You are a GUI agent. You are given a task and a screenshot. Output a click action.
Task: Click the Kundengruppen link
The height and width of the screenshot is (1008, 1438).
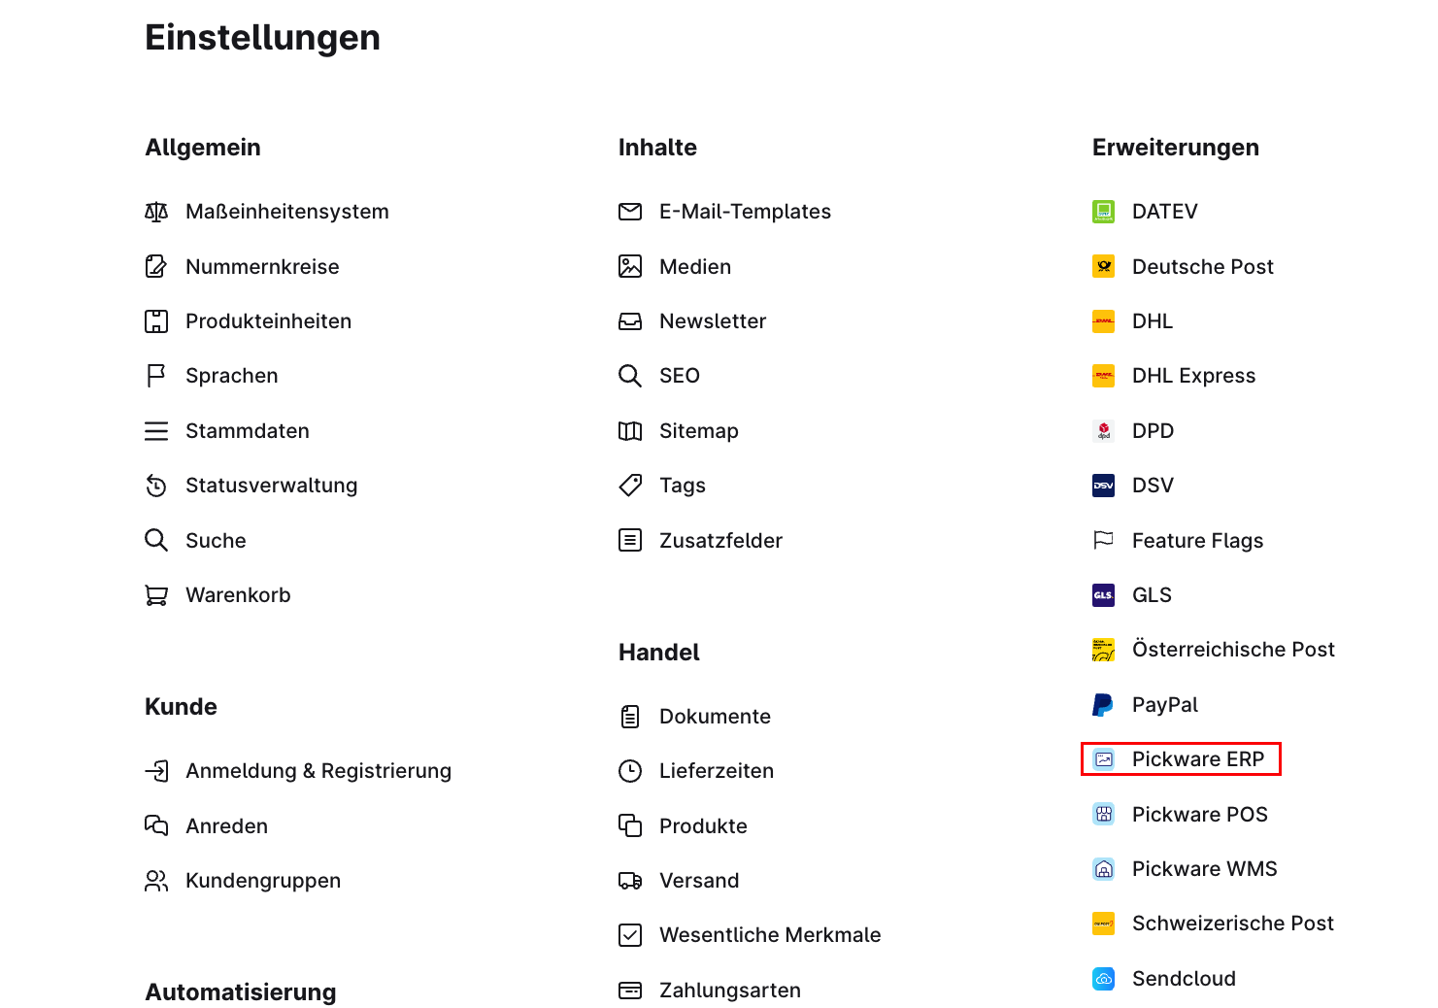(x=262, y=881)
